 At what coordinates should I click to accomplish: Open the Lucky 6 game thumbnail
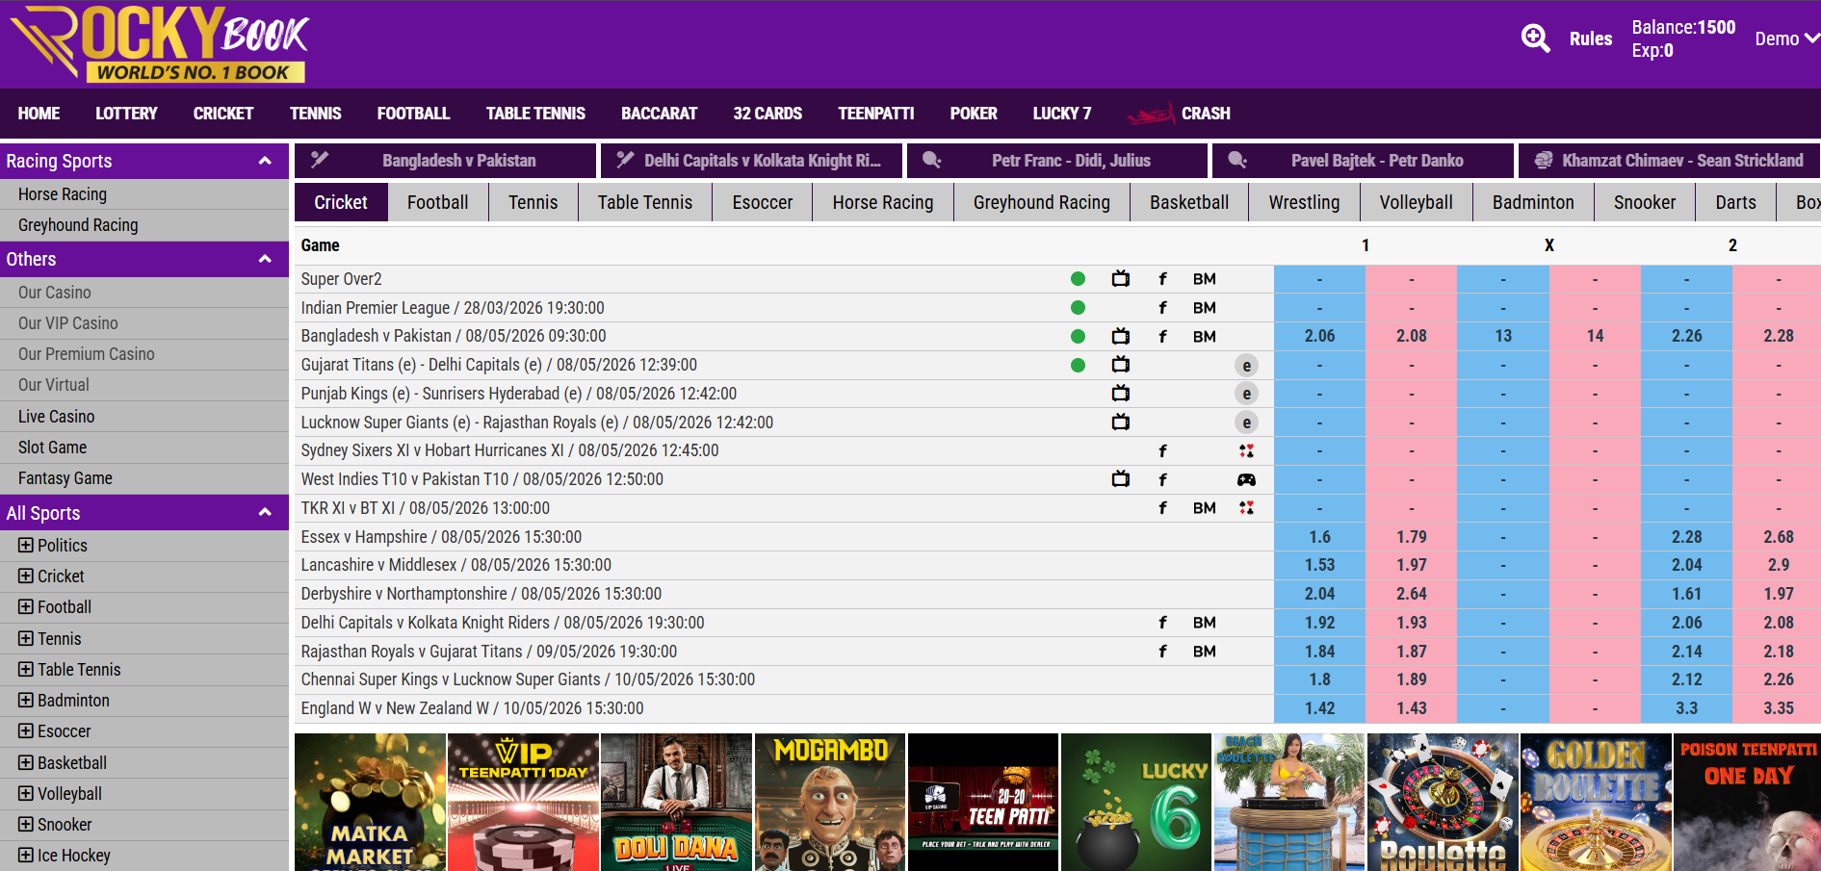1136,803
